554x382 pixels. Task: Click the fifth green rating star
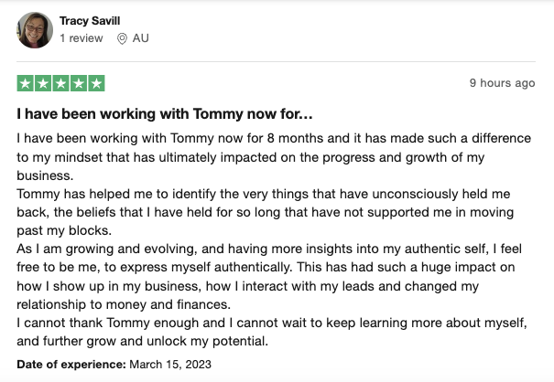pyautogui.click(x=96, y=83)
